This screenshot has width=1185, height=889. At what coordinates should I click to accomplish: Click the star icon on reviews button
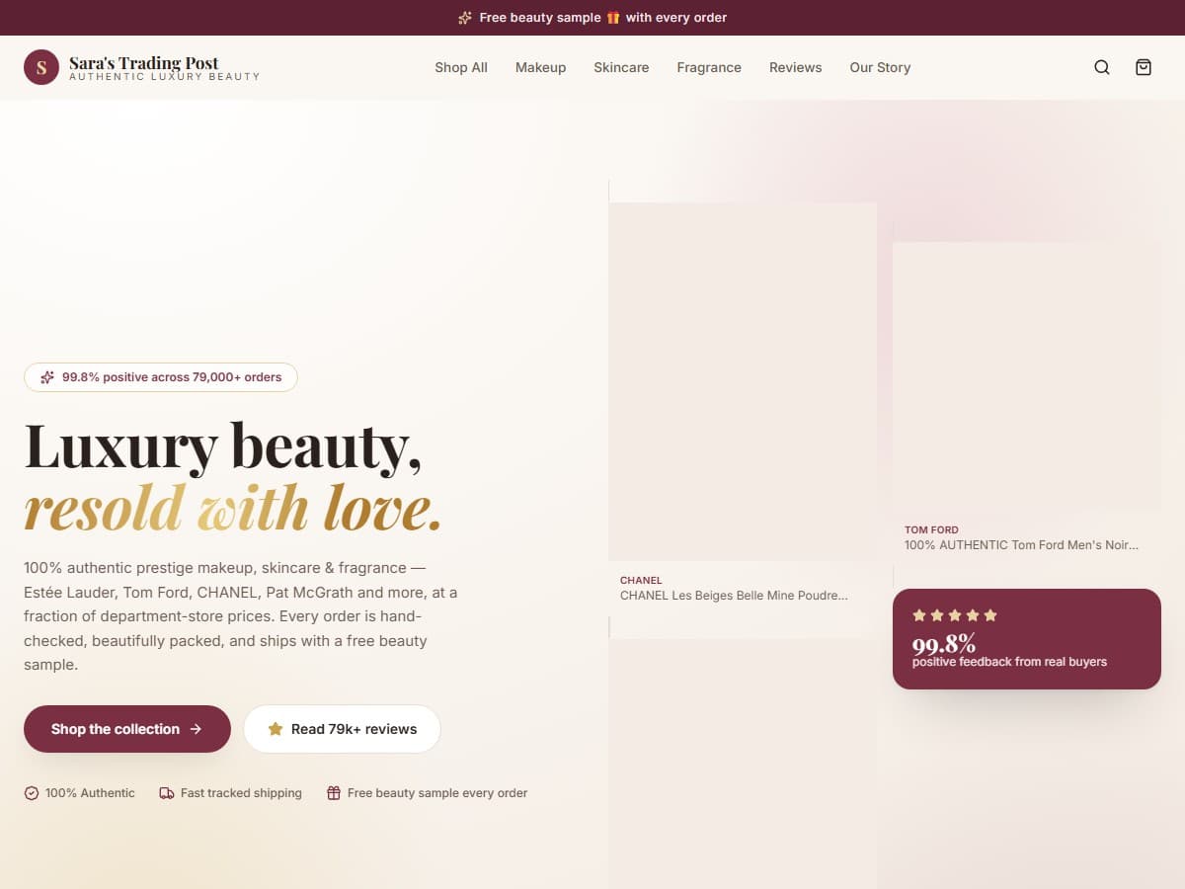click(276, 729)
